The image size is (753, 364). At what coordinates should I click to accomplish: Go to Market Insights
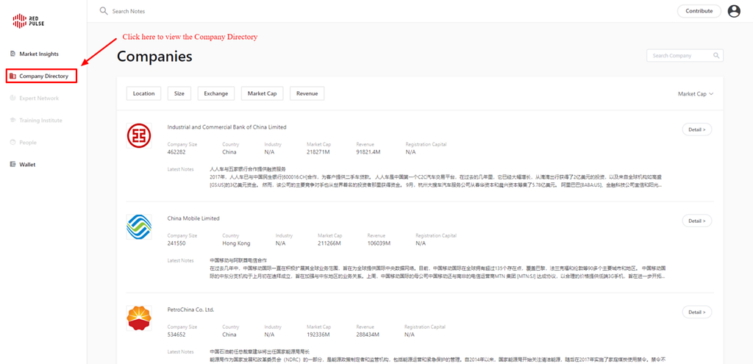[x=39, y=54]
